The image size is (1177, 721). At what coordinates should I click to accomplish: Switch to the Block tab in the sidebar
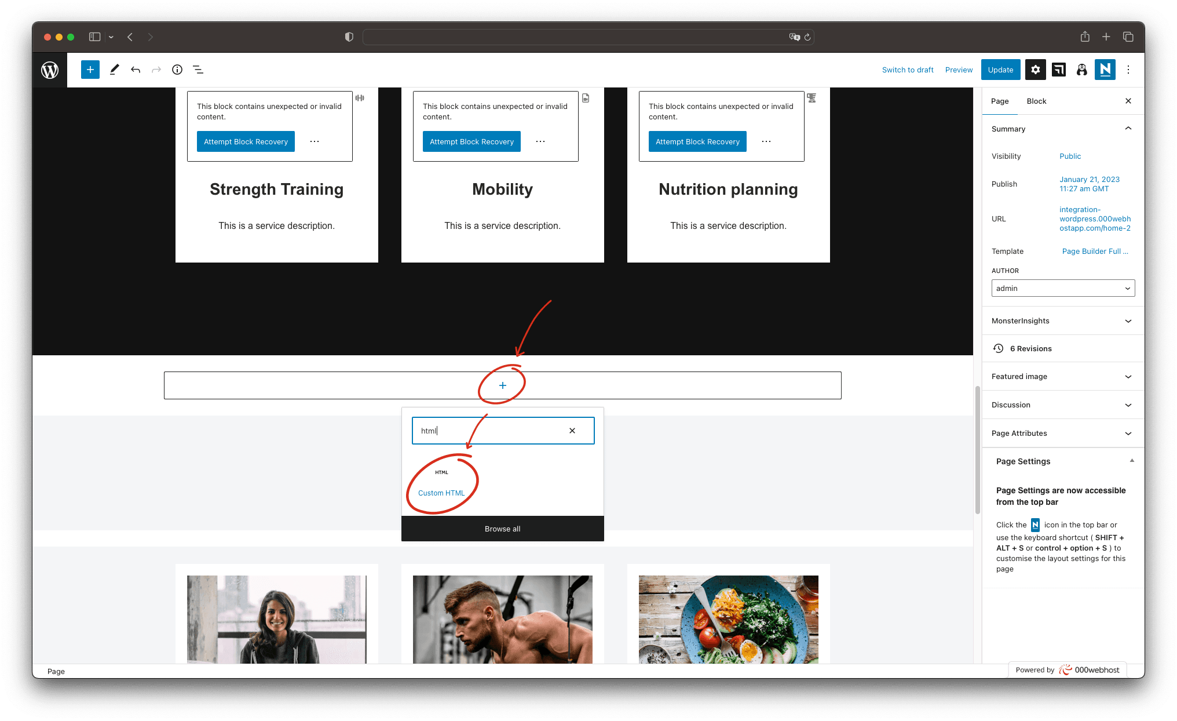click(1036, 101)
